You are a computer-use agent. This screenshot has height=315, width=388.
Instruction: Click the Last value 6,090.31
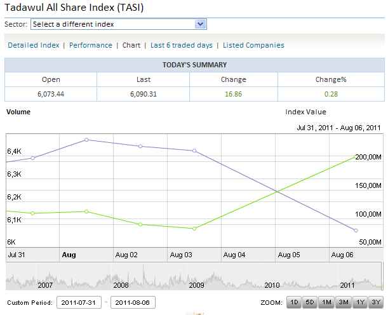[x=144, y=94]
